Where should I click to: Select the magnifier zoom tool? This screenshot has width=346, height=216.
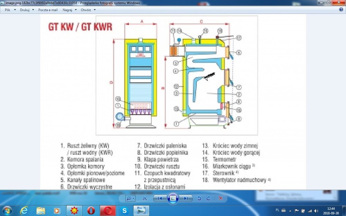coord(128,198)
